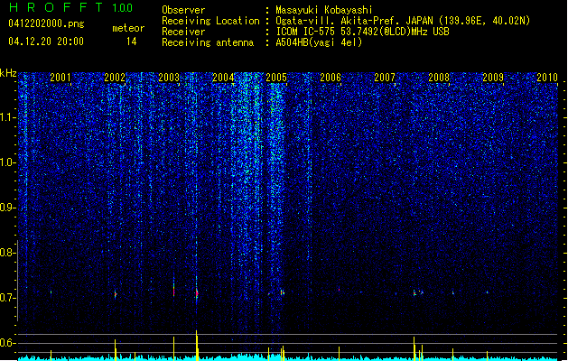Click the receiver ICOM IC-575 frequency text
This screenshot has width=568, height=361.
(x=362, y=32)
